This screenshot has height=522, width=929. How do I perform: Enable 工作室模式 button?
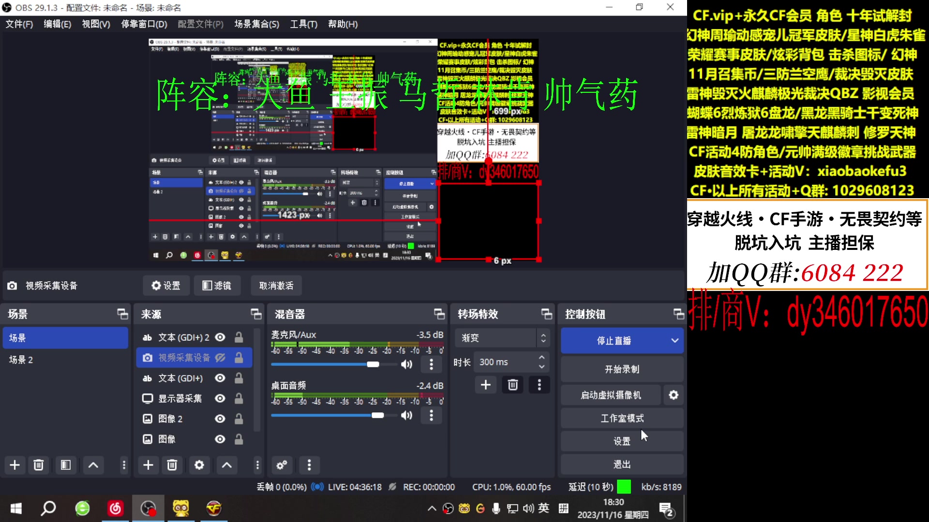tap(622, 419)
